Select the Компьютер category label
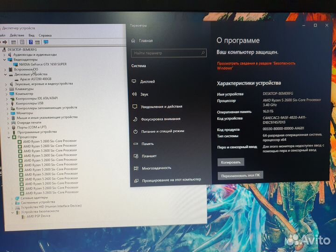 click(x=24, y=94)
